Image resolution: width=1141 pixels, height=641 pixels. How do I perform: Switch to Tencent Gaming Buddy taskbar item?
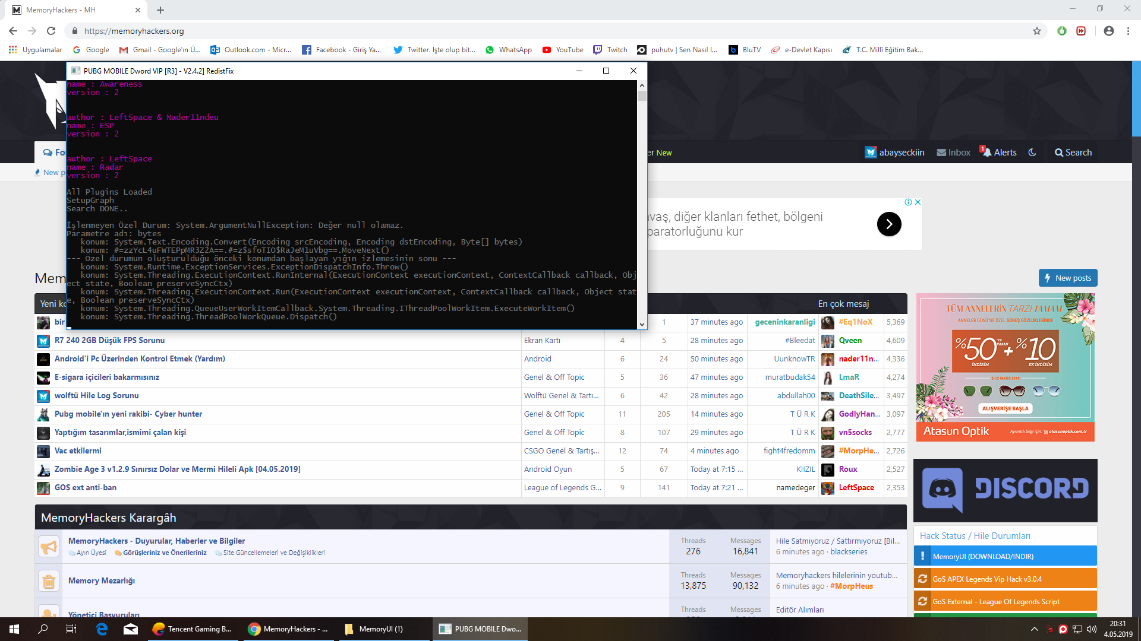click(x=193, y=629)
